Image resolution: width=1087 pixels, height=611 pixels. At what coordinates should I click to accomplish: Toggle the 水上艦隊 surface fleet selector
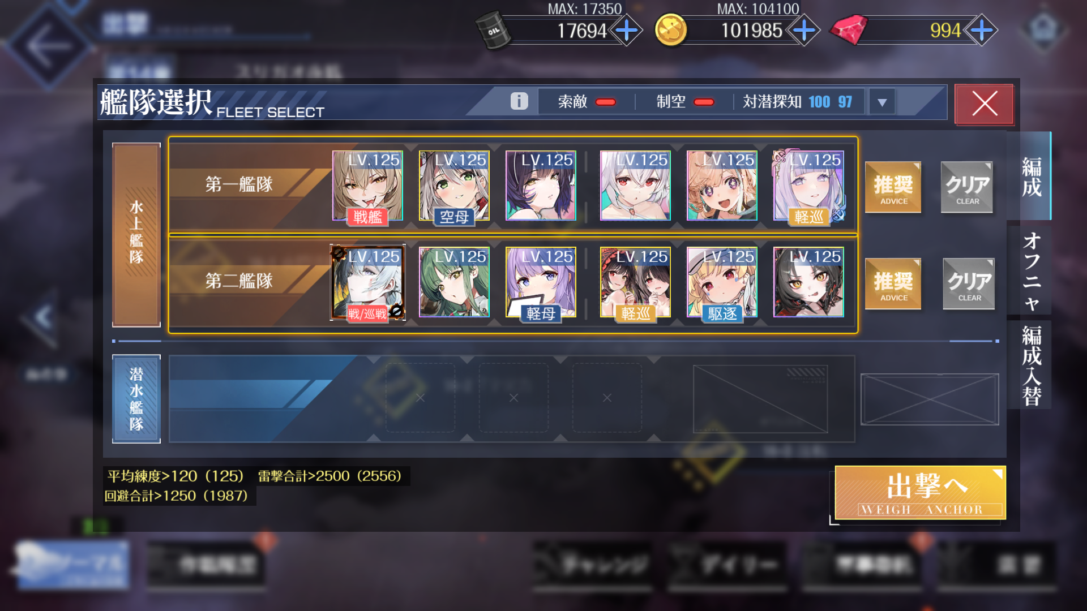(136, 235)
